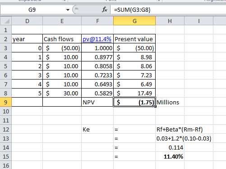This screenshot has width=226, height=169.
Task: Click the 'Cash flows' header cell
Action: 62,39
